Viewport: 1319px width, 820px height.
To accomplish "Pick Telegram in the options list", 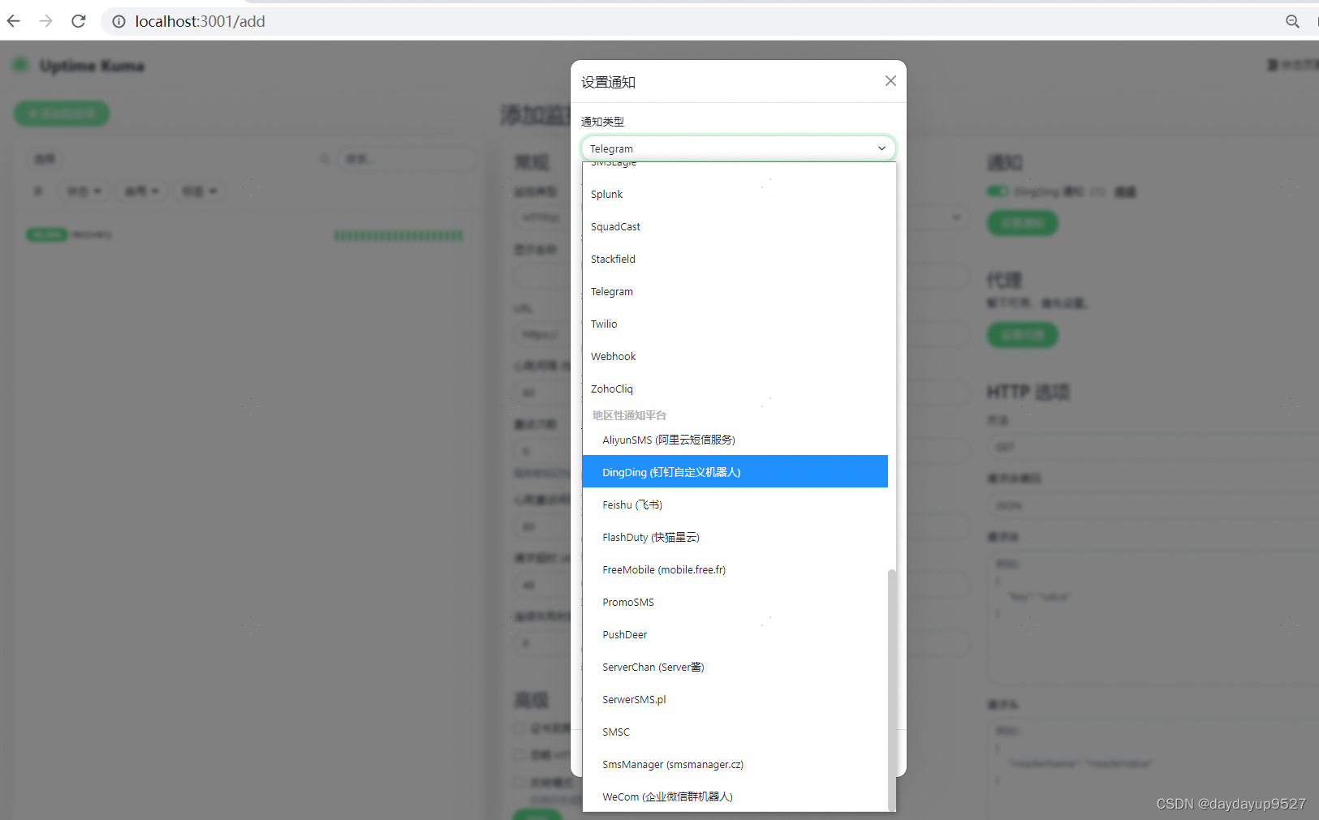I will [735, 292].
